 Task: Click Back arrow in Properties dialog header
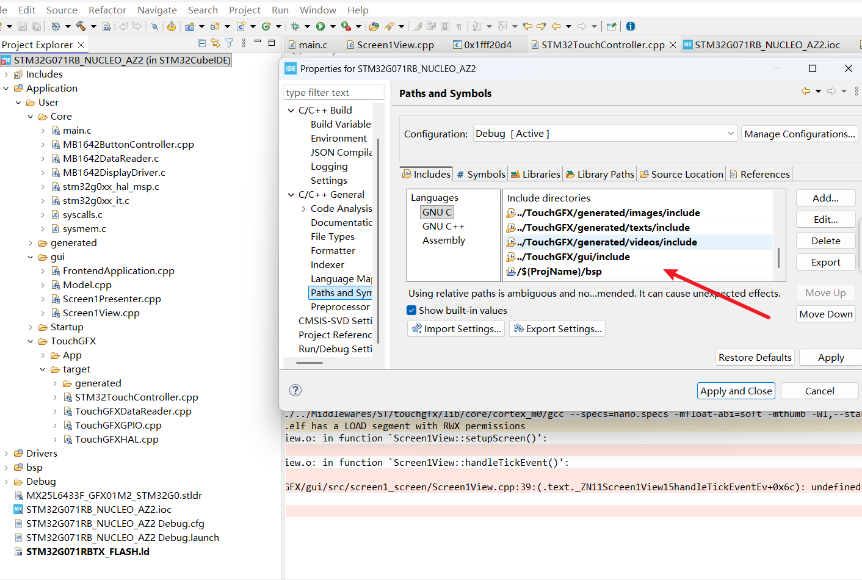click(x=806, y=91)
